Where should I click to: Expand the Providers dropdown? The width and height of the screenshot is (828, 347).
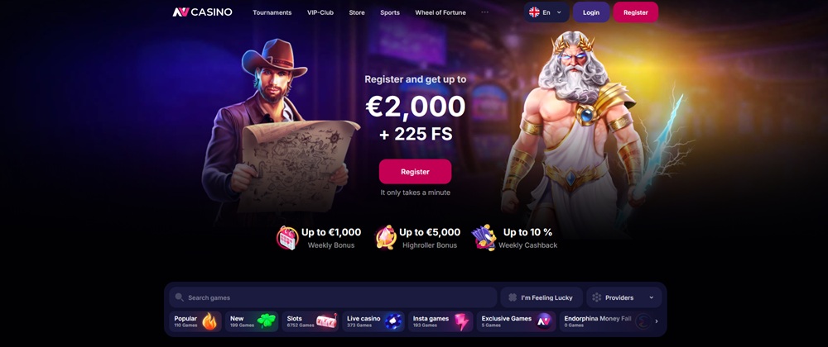click(623, 297)
